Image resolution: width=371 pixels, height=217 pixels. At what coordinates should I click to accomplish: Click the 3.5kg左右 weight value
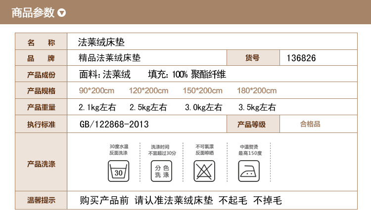[257, 107]
